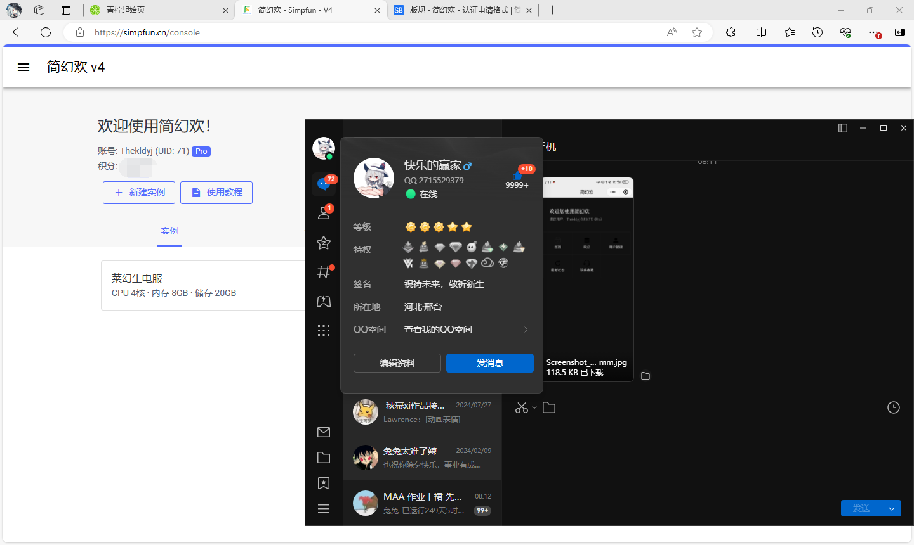The width and height of the screenshot is (914, 545).
Task: Click the profile card large avatar
Action: point(374,178)
